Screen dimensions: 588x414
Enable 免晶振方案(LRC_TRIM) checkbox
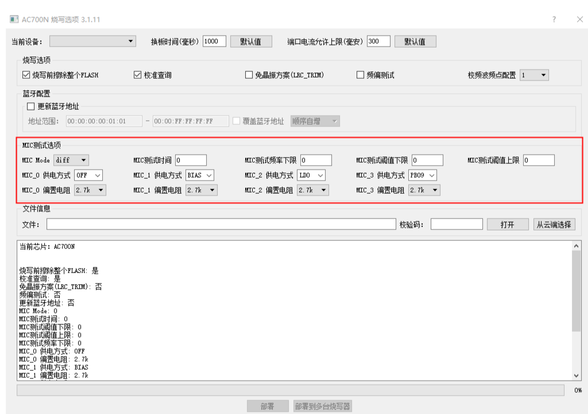point(249,75)
